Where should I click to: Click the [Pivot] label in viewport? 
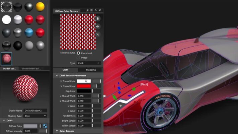[x=144, y=84]
